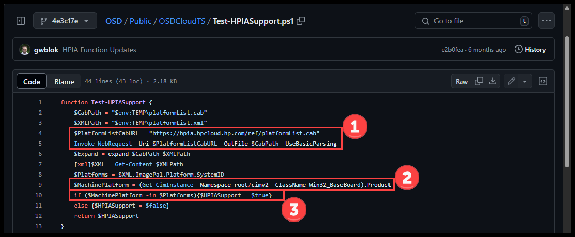The image size is (575, 237).
Task: Go to the OSD repository root link
Action: tap(114, 21)
